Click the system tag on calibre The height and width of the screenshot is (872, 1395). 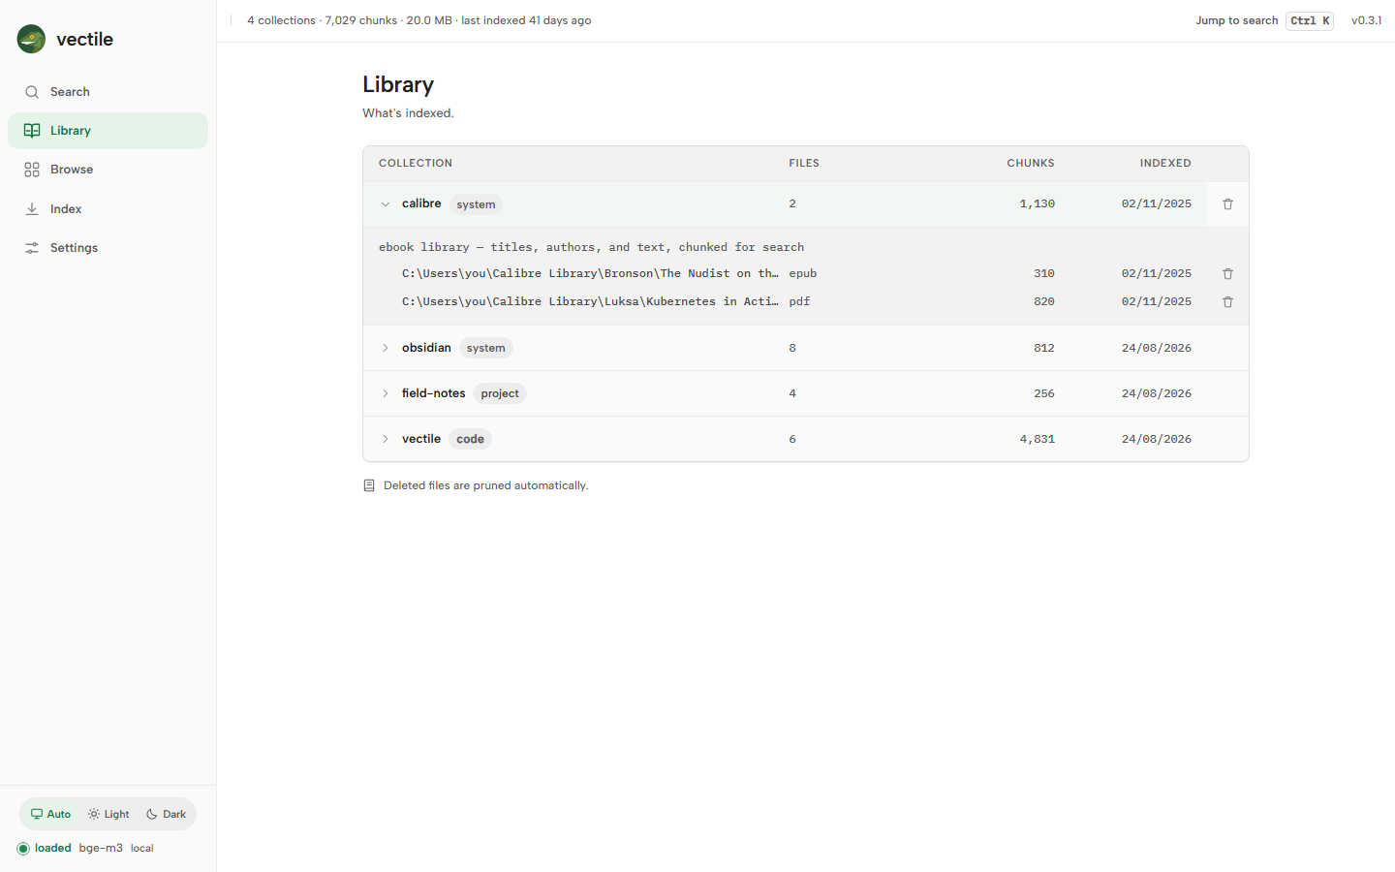click(x=476, y=204)
